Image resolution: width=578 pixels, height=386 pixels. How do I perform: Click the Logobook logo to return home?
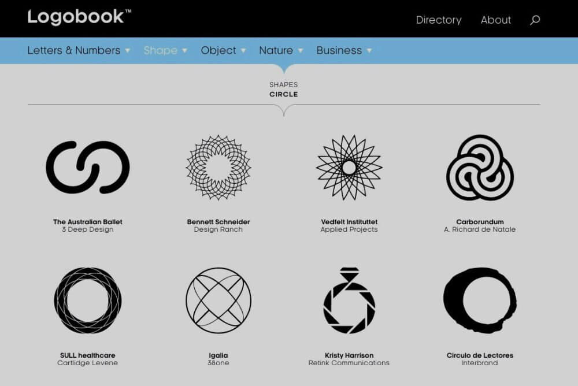(78, 17)
